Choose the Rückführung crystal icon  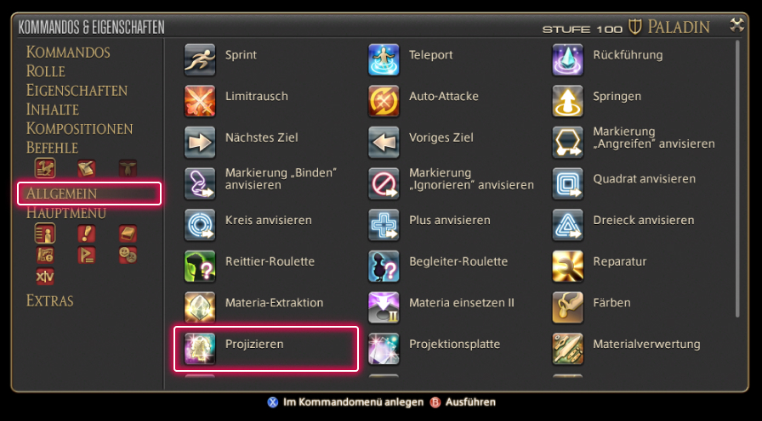[567, 59]
